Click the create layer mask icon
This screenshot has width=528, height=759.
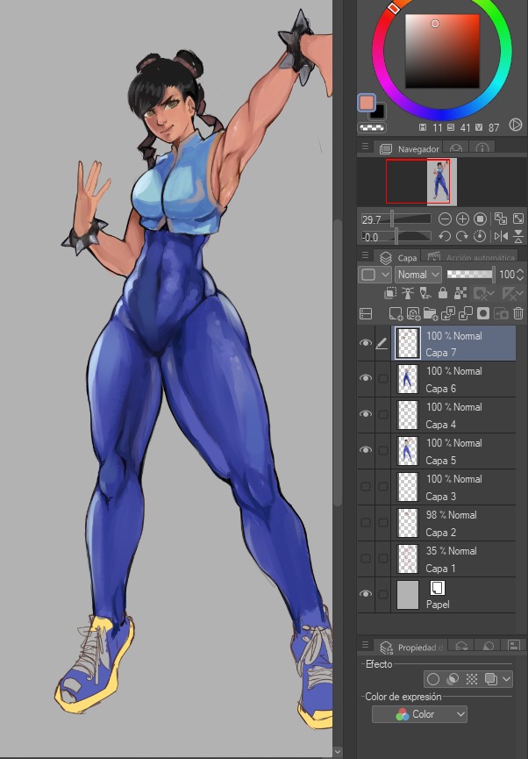pyautogui.click(x=483, y=313)
